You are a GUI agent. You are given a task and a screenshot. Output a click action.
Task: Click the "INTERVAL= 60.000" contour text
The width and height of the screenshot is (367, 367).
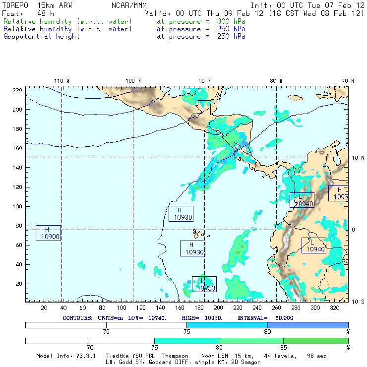[266, 318]
